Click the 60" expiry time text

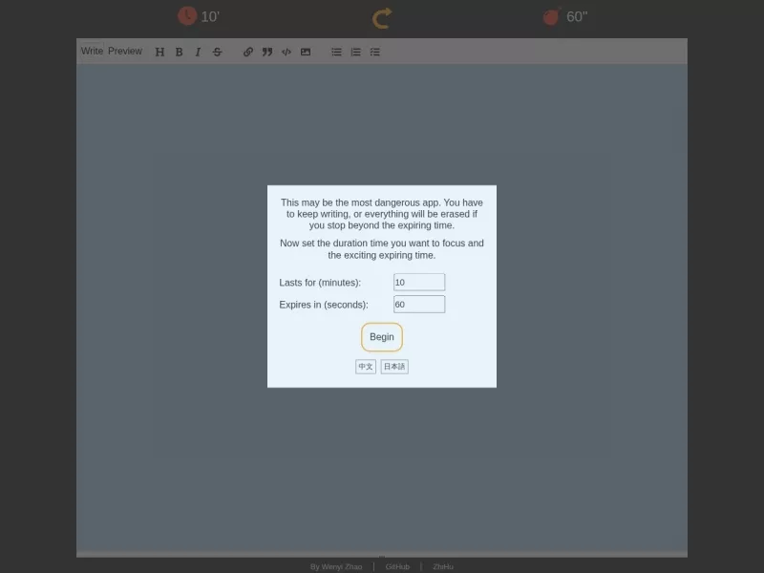(x=577, y=17)
